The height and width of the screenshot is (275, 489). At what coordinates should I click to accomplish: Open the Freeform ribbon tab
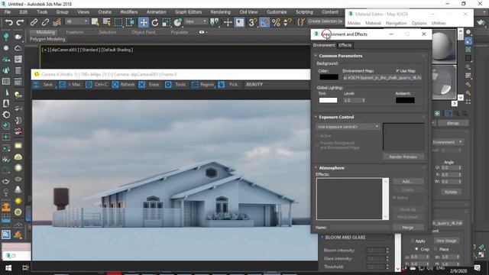pos(75,32)
